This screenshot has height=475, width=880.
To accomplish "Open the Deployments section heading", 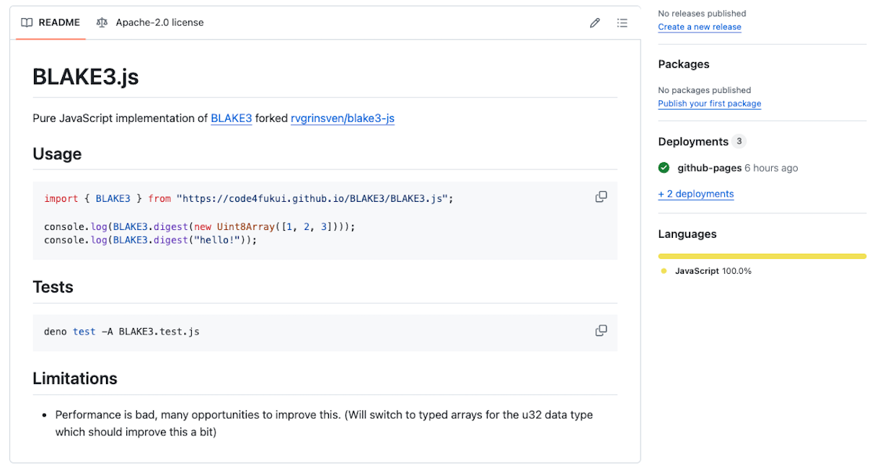I will (692, 141).
